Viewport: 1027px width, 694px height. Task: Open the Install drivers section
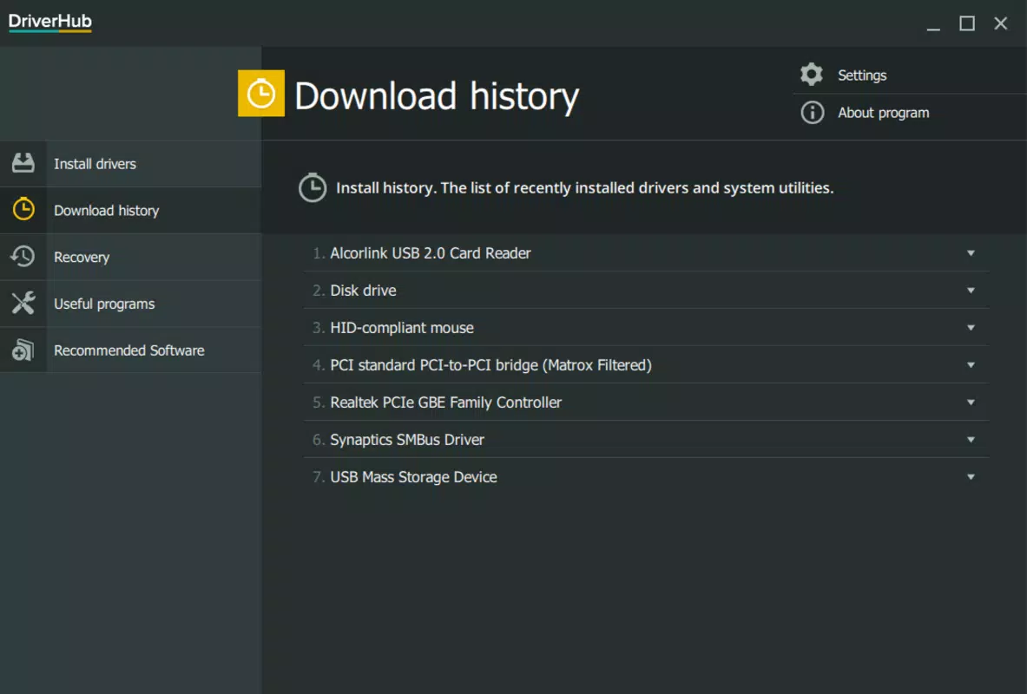(x=130, y=164)
